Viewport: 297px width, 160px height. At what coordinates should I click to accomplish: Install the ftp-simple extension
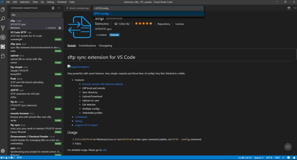pos(58,74)
